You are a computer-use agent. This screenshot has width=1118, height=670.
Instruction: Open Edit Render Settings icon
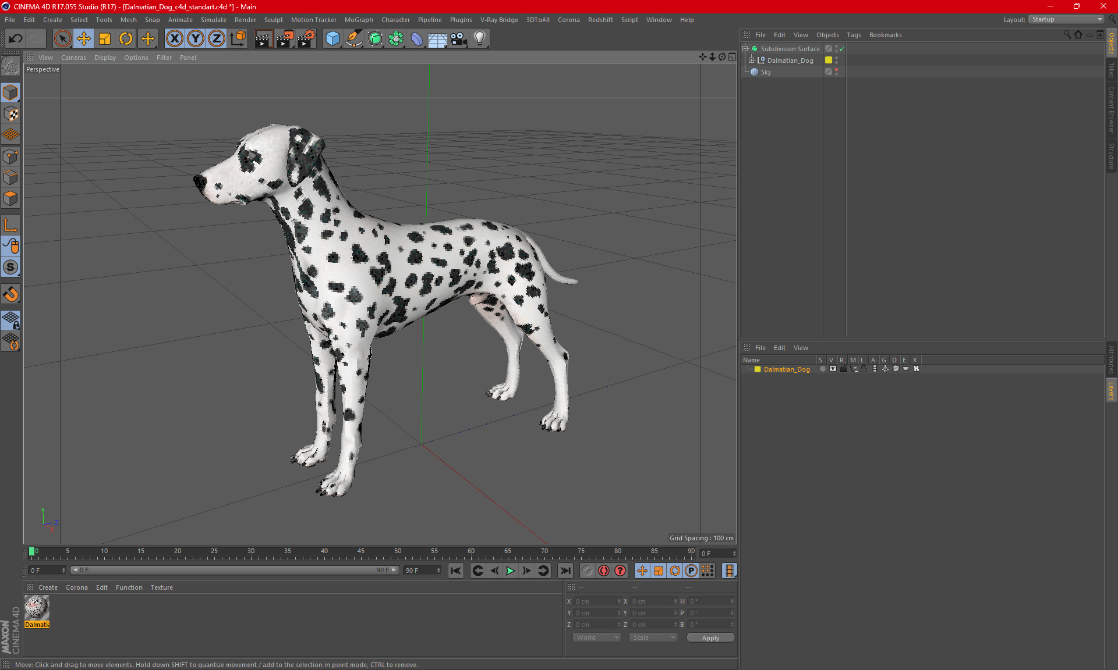306,39
